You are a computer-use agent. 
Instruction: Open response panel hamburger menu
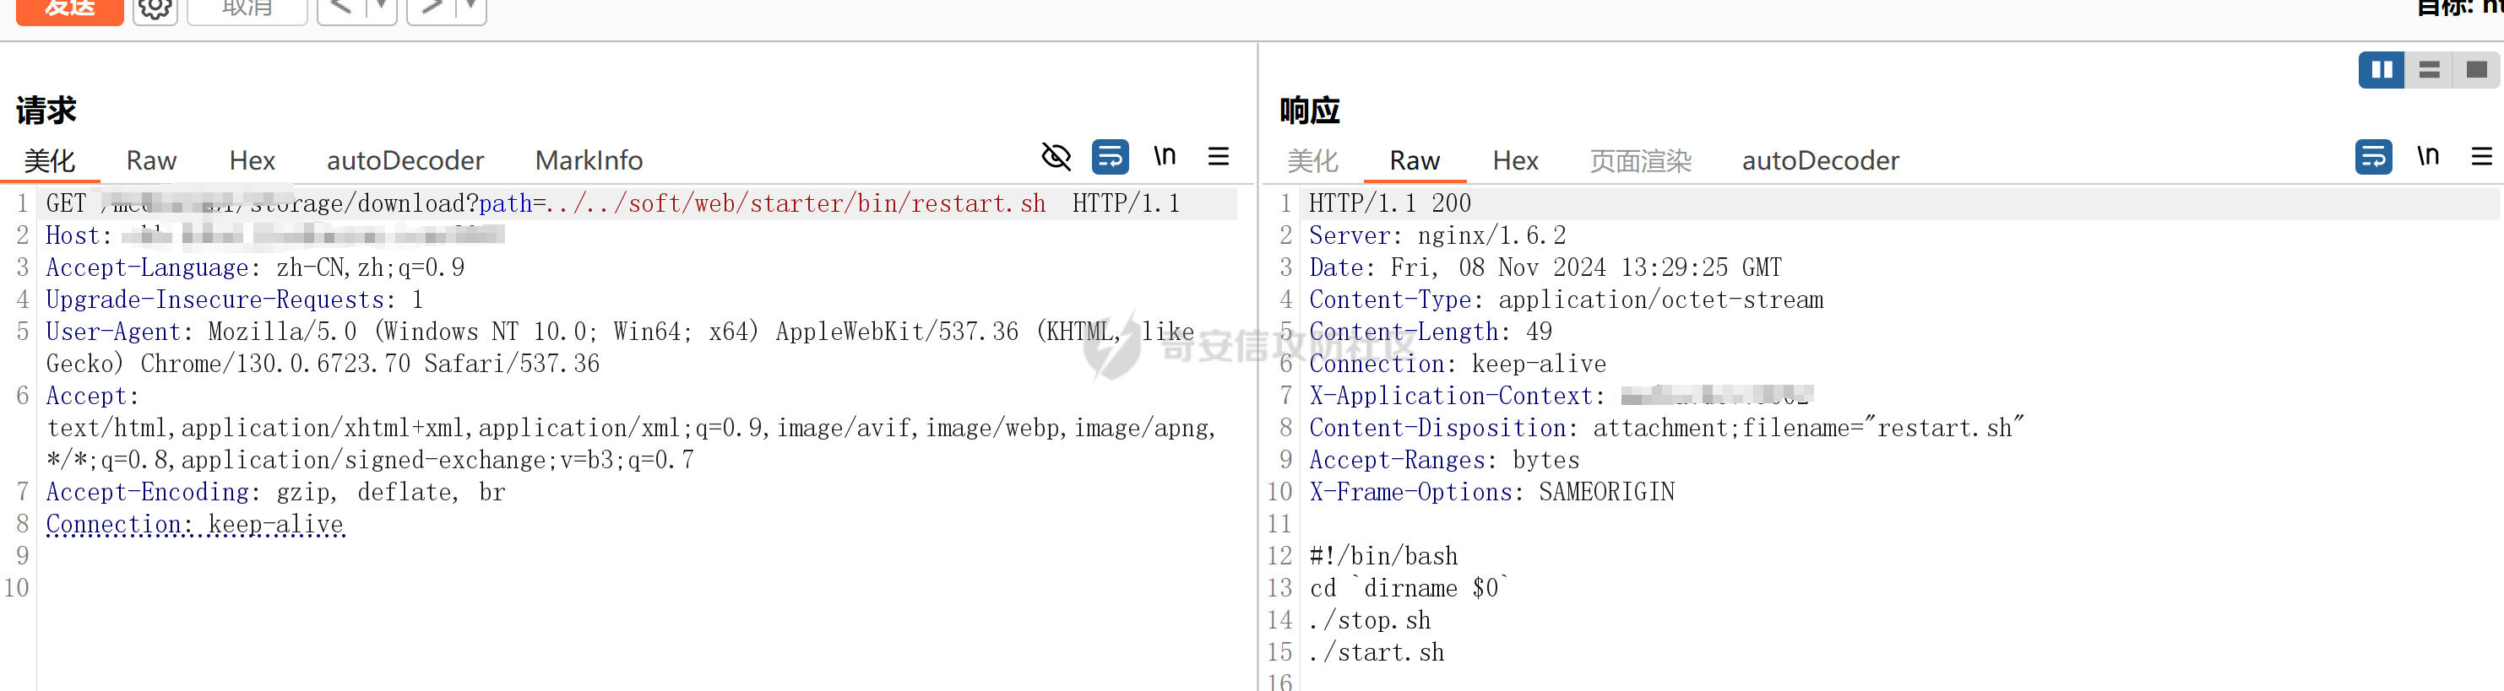2482,156
